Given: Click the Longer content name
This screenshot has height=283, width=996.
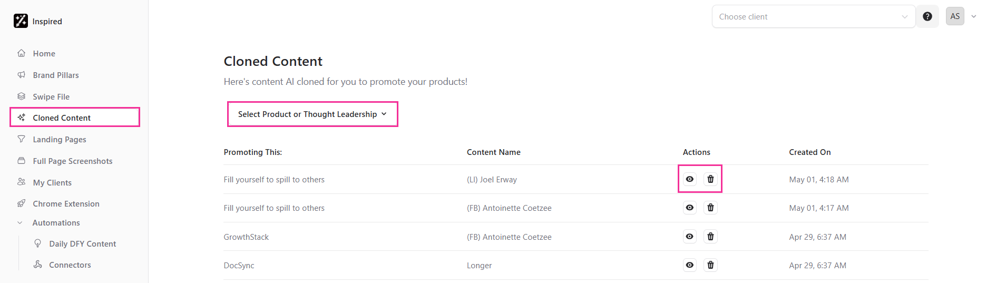Looking at the screenshot, I should pyautogui.click(x=479, y=266).
